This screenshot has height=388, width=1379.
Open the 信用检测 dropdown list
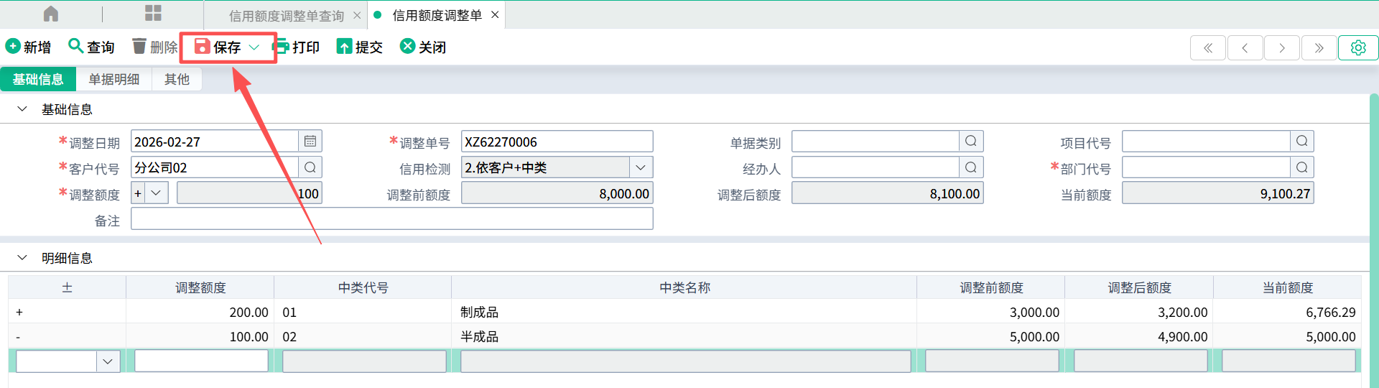(641, 167)
